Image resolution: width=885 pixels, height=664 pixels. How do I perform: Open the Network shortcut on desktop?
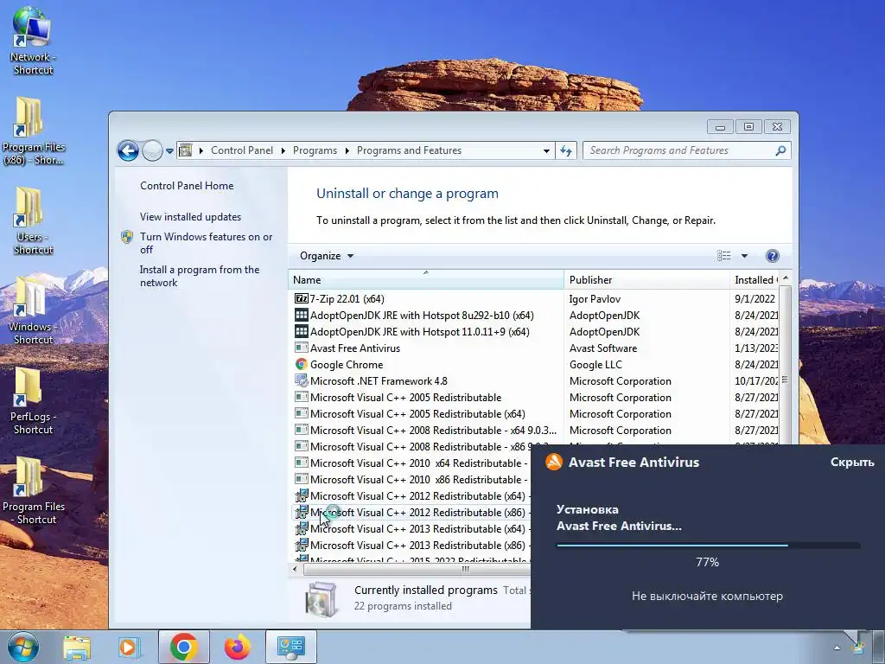tap(33, 41)
